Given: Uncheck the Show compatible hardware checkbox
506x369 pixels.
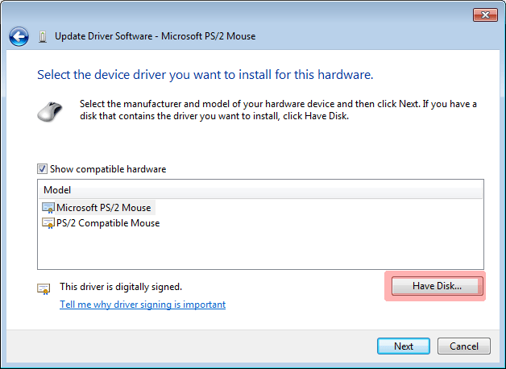Looking at the screenshot, I should tap(42, 169).
